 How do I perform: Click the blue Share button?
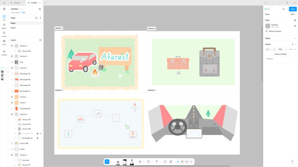(293, 9)
